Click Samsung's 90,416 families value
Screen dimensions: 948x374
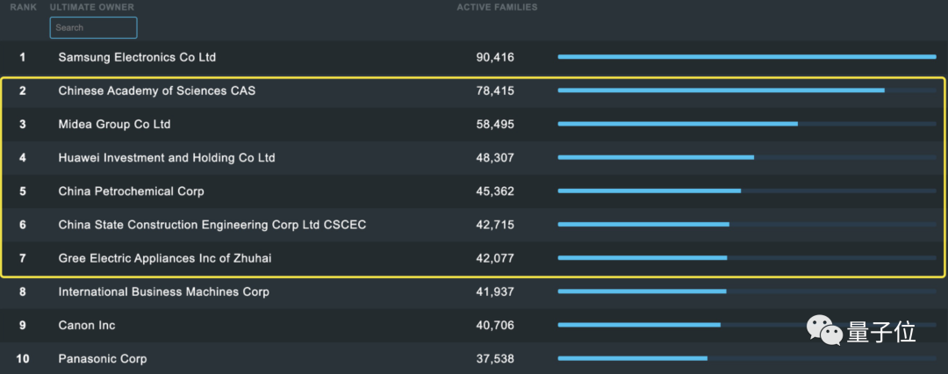495,57
